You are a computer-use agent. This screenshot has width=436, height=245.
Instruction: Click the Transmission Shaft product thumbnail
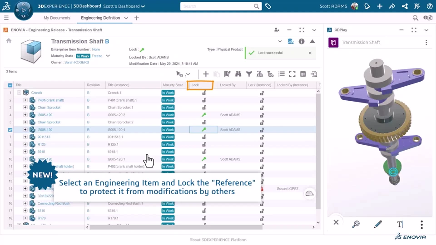31,51
